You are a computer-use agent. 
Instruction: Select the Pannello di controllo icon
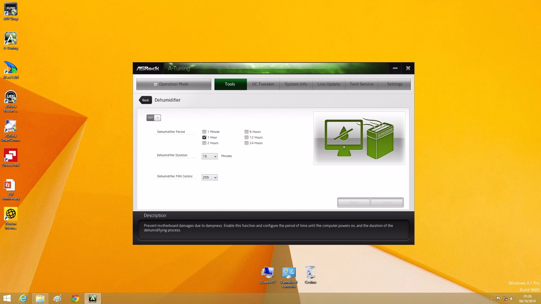click(289, 278)
